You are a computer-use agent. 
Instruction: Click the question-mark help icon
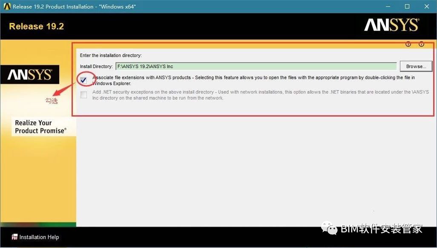(408, 44)
